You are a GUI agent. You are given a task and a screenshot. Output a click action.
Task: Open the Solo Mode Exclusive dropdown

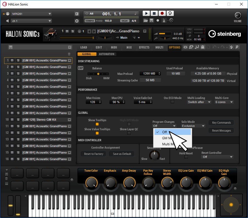[193, 126]
